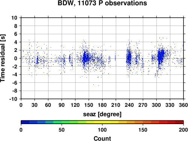Click the 100 tick label on the colorbar
The height and width of the screenshot is (141, 188).
(x=102, y=130)
